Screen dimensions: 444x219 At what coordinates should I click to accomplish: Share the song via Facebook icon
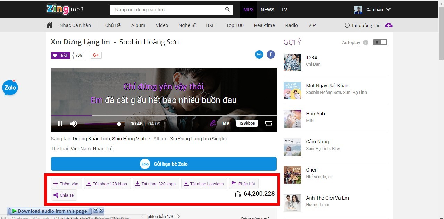pos(271,54)
